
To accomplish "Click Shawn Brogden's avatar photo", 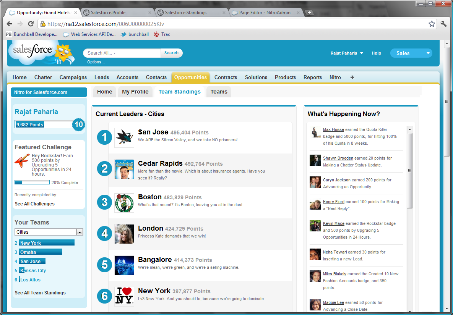I will click(x=315, y=160).
